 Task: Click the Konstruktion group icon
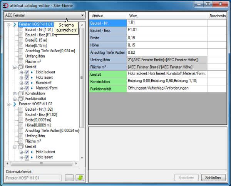pos(21,93)
